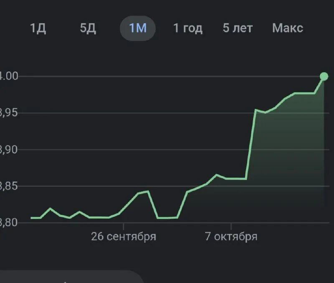This screenshot has width=334, height=283.
Task: Switch to the 5 лет range tab
Action: coord(238,28)
